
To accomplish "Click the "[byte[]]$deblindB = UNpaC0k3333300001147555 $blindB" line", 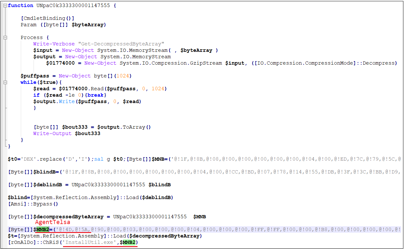I will (89, 185).
